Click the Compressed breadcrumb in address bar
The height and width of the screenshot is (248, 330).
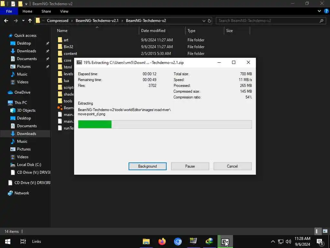58,21
